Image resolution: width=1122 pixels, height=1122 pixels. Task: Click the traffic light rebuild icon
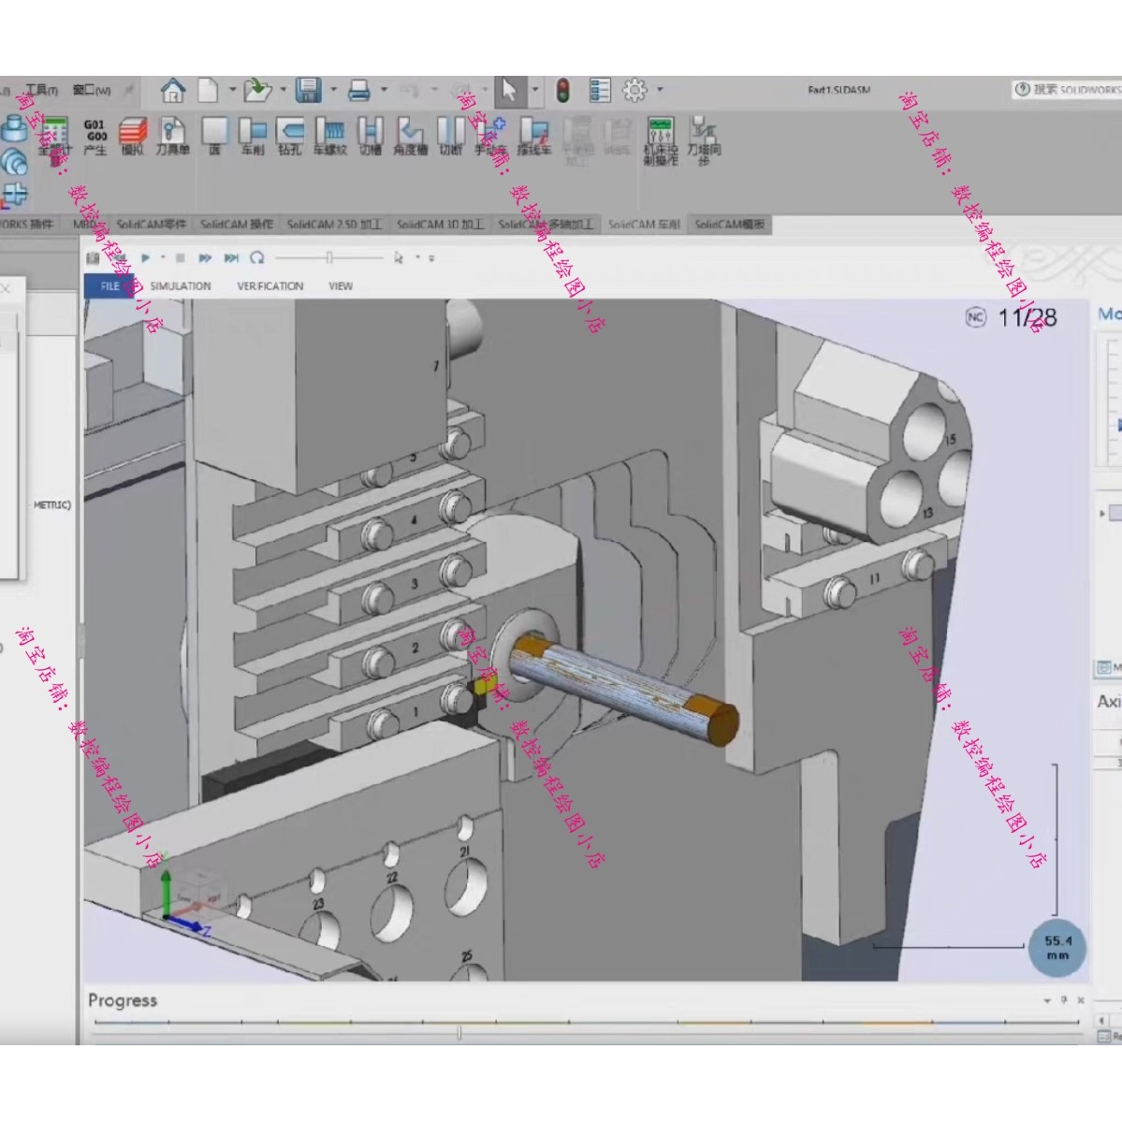[562, 90]
